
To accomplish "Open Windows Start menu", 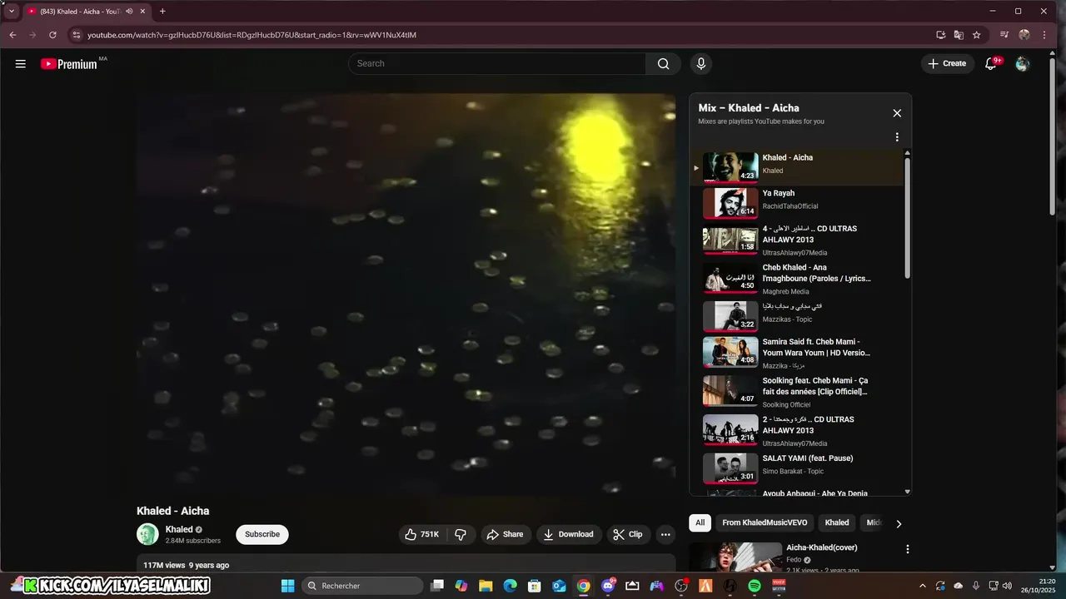I will tap(287, 586).
